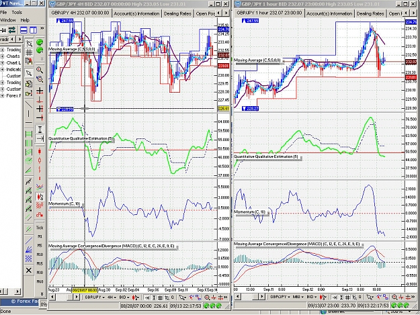Toggle grid icon in right chart bottom toolbar
Screen dimensions: 420x315
347,297
